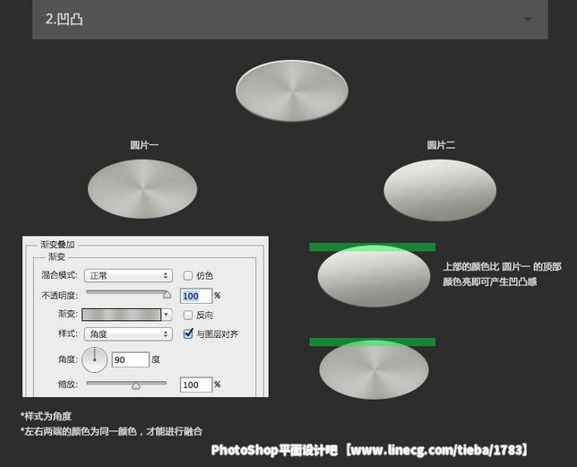Click the 圆片二 disc image

[x=440, y=190]
